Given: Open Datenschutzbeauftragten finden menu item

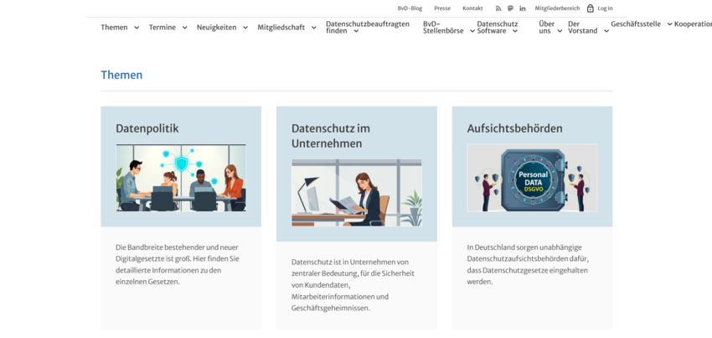Looking at the screenshot, I should pos(368,28).
